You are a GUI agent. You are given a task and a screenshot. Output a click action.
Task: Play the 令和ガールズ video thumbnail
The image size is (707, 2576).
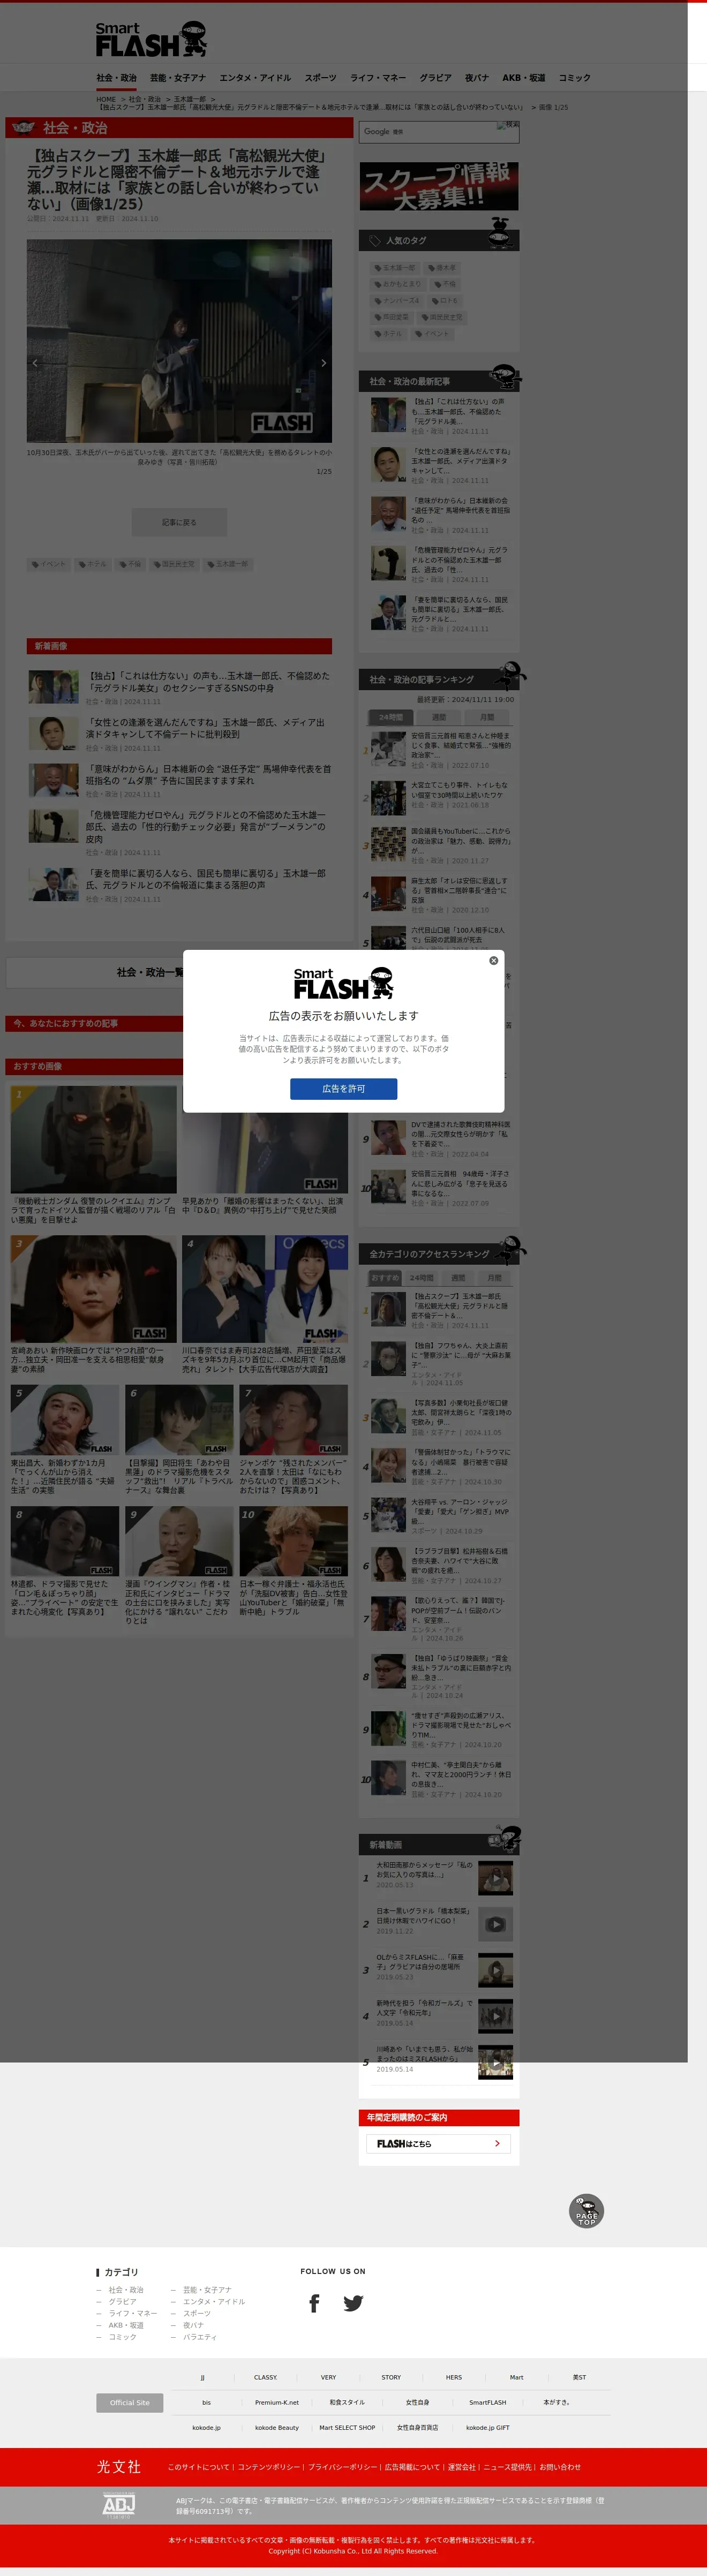click(495, 2016)
